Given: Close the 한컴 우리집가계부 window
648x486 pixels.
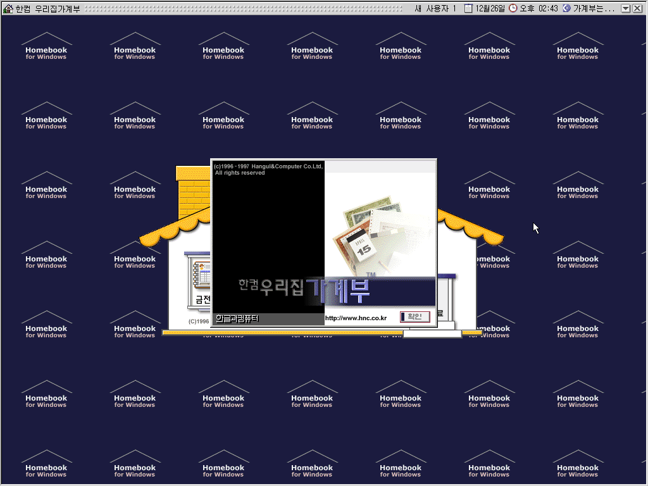Looking at the screenshot, I should (x=638, y=8).
